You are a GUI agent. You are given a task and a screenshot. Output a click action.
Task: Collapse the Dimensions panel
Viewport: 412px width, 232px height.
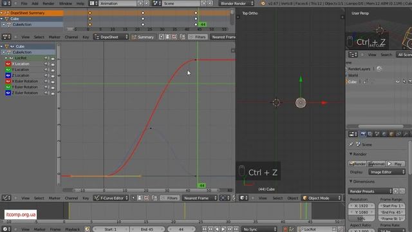pyautogui.click(x=351, y=182)
